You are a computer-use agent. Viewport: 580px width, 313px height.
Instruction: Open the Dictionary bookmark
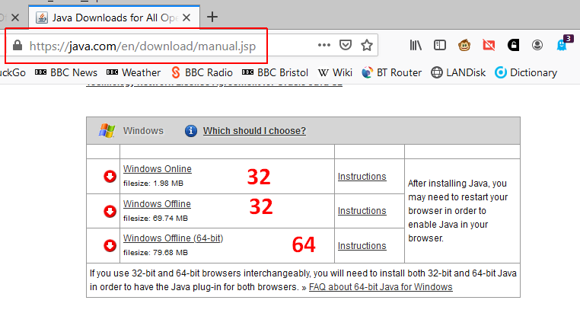(x=526, y=72)
